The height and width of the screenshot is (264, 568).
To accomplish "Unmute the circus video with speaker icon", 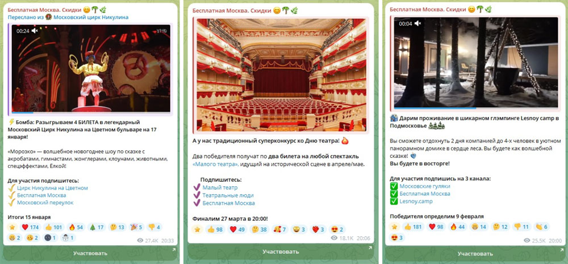I will click(35, 31).
